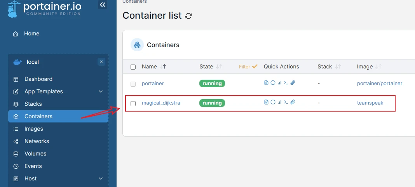Open the State Filter dropdown

[248, 67]
